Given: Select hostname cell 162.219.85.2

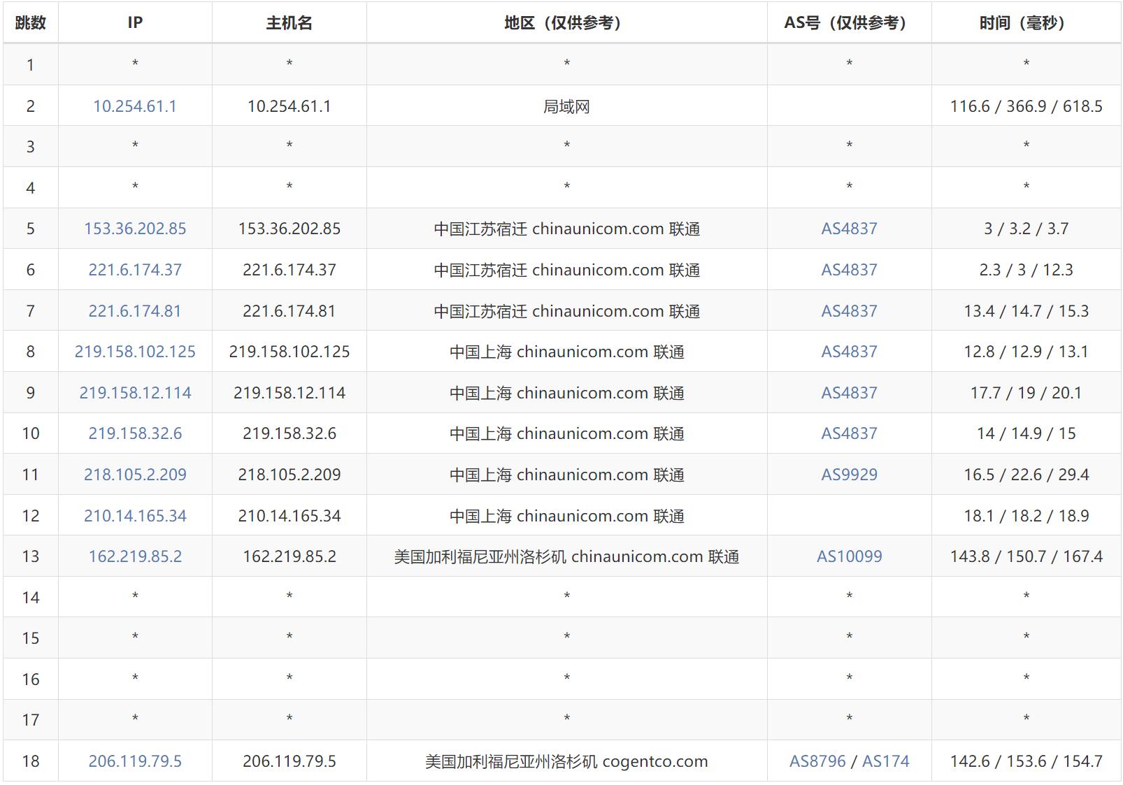Looking at the screenshot, I should pyautogui.click(x=289, y=556).
